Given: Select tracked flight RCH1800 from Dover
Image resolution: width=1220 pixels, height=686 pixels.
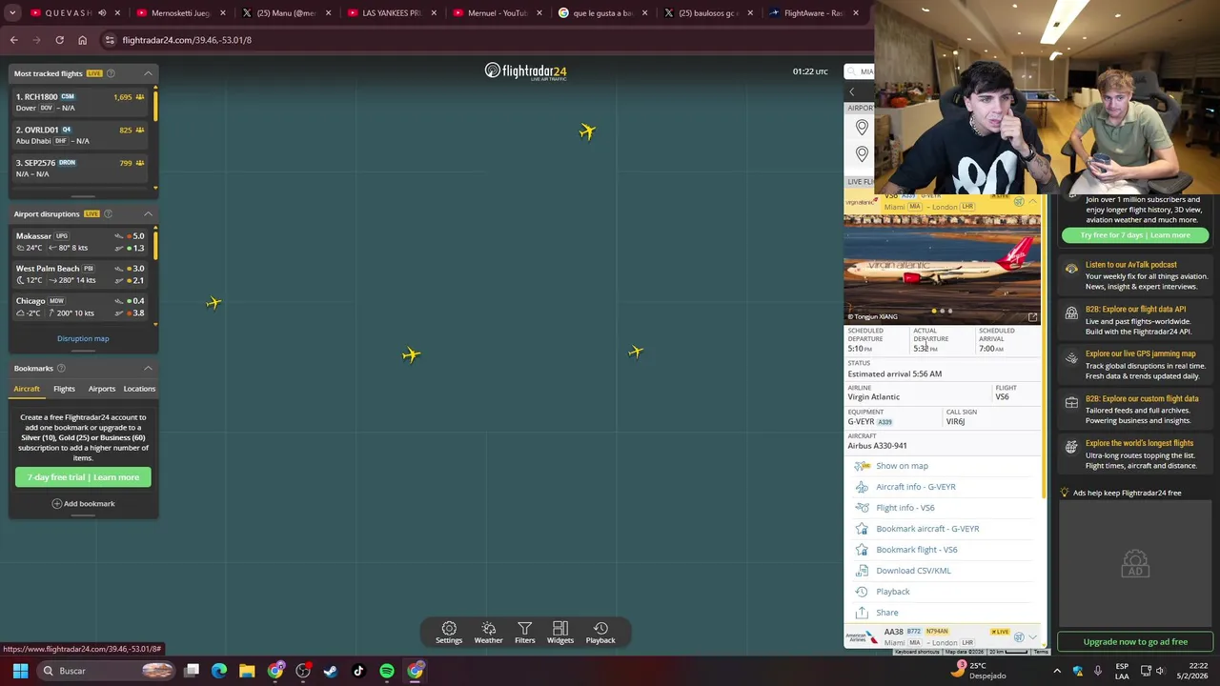Looking at the screenshot, I should tap(82, 102).
